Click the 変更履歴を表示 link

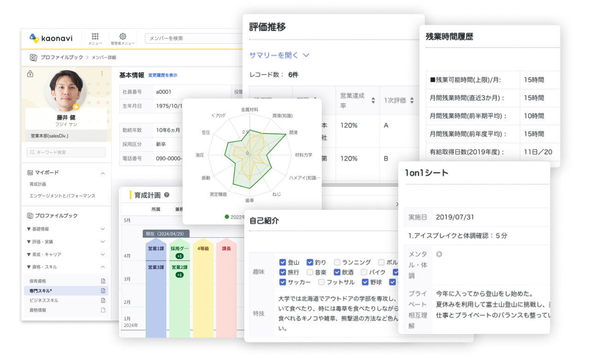point(163,75)
